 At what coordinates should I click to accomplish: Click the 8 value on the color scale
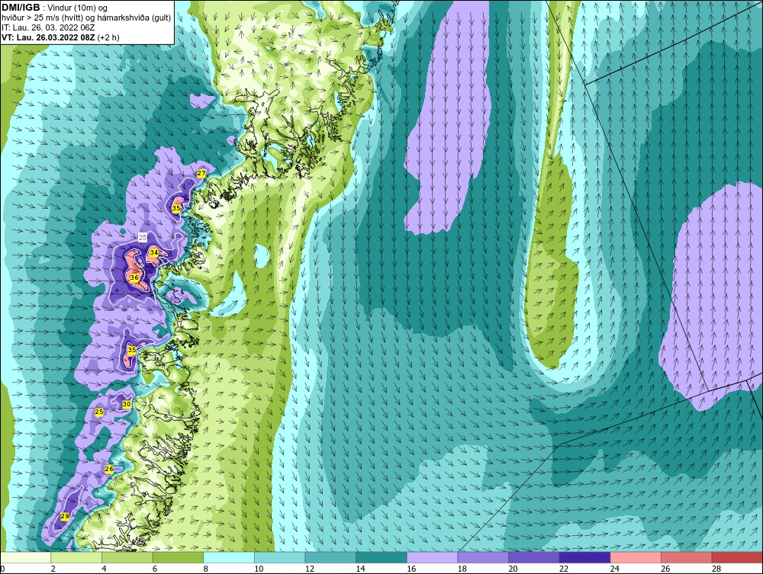(x=206, y=569)
